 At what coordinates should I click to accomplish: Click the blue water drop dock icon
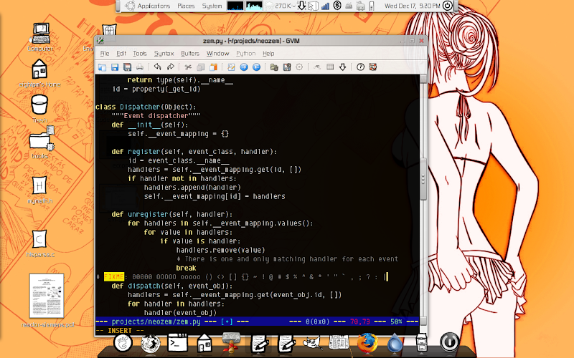point(395,344)
